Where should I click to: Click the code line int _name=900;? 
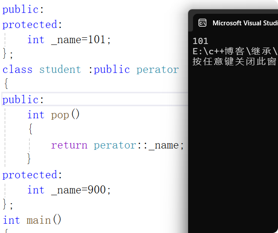pyautogui.click(x=69, y=190)
